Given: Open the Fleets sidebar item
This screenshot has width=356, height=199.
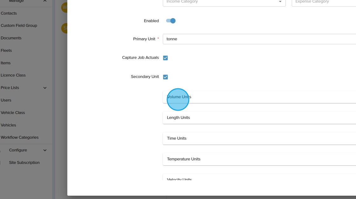Looking at the screenshot, I should tap(6, 51).
